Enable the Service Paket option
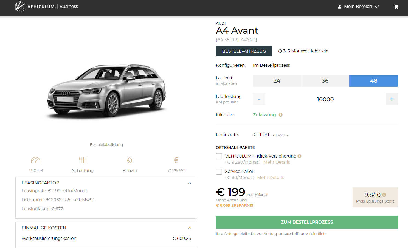The width and height of the screenshot is (408, 252). coord(219,172)
